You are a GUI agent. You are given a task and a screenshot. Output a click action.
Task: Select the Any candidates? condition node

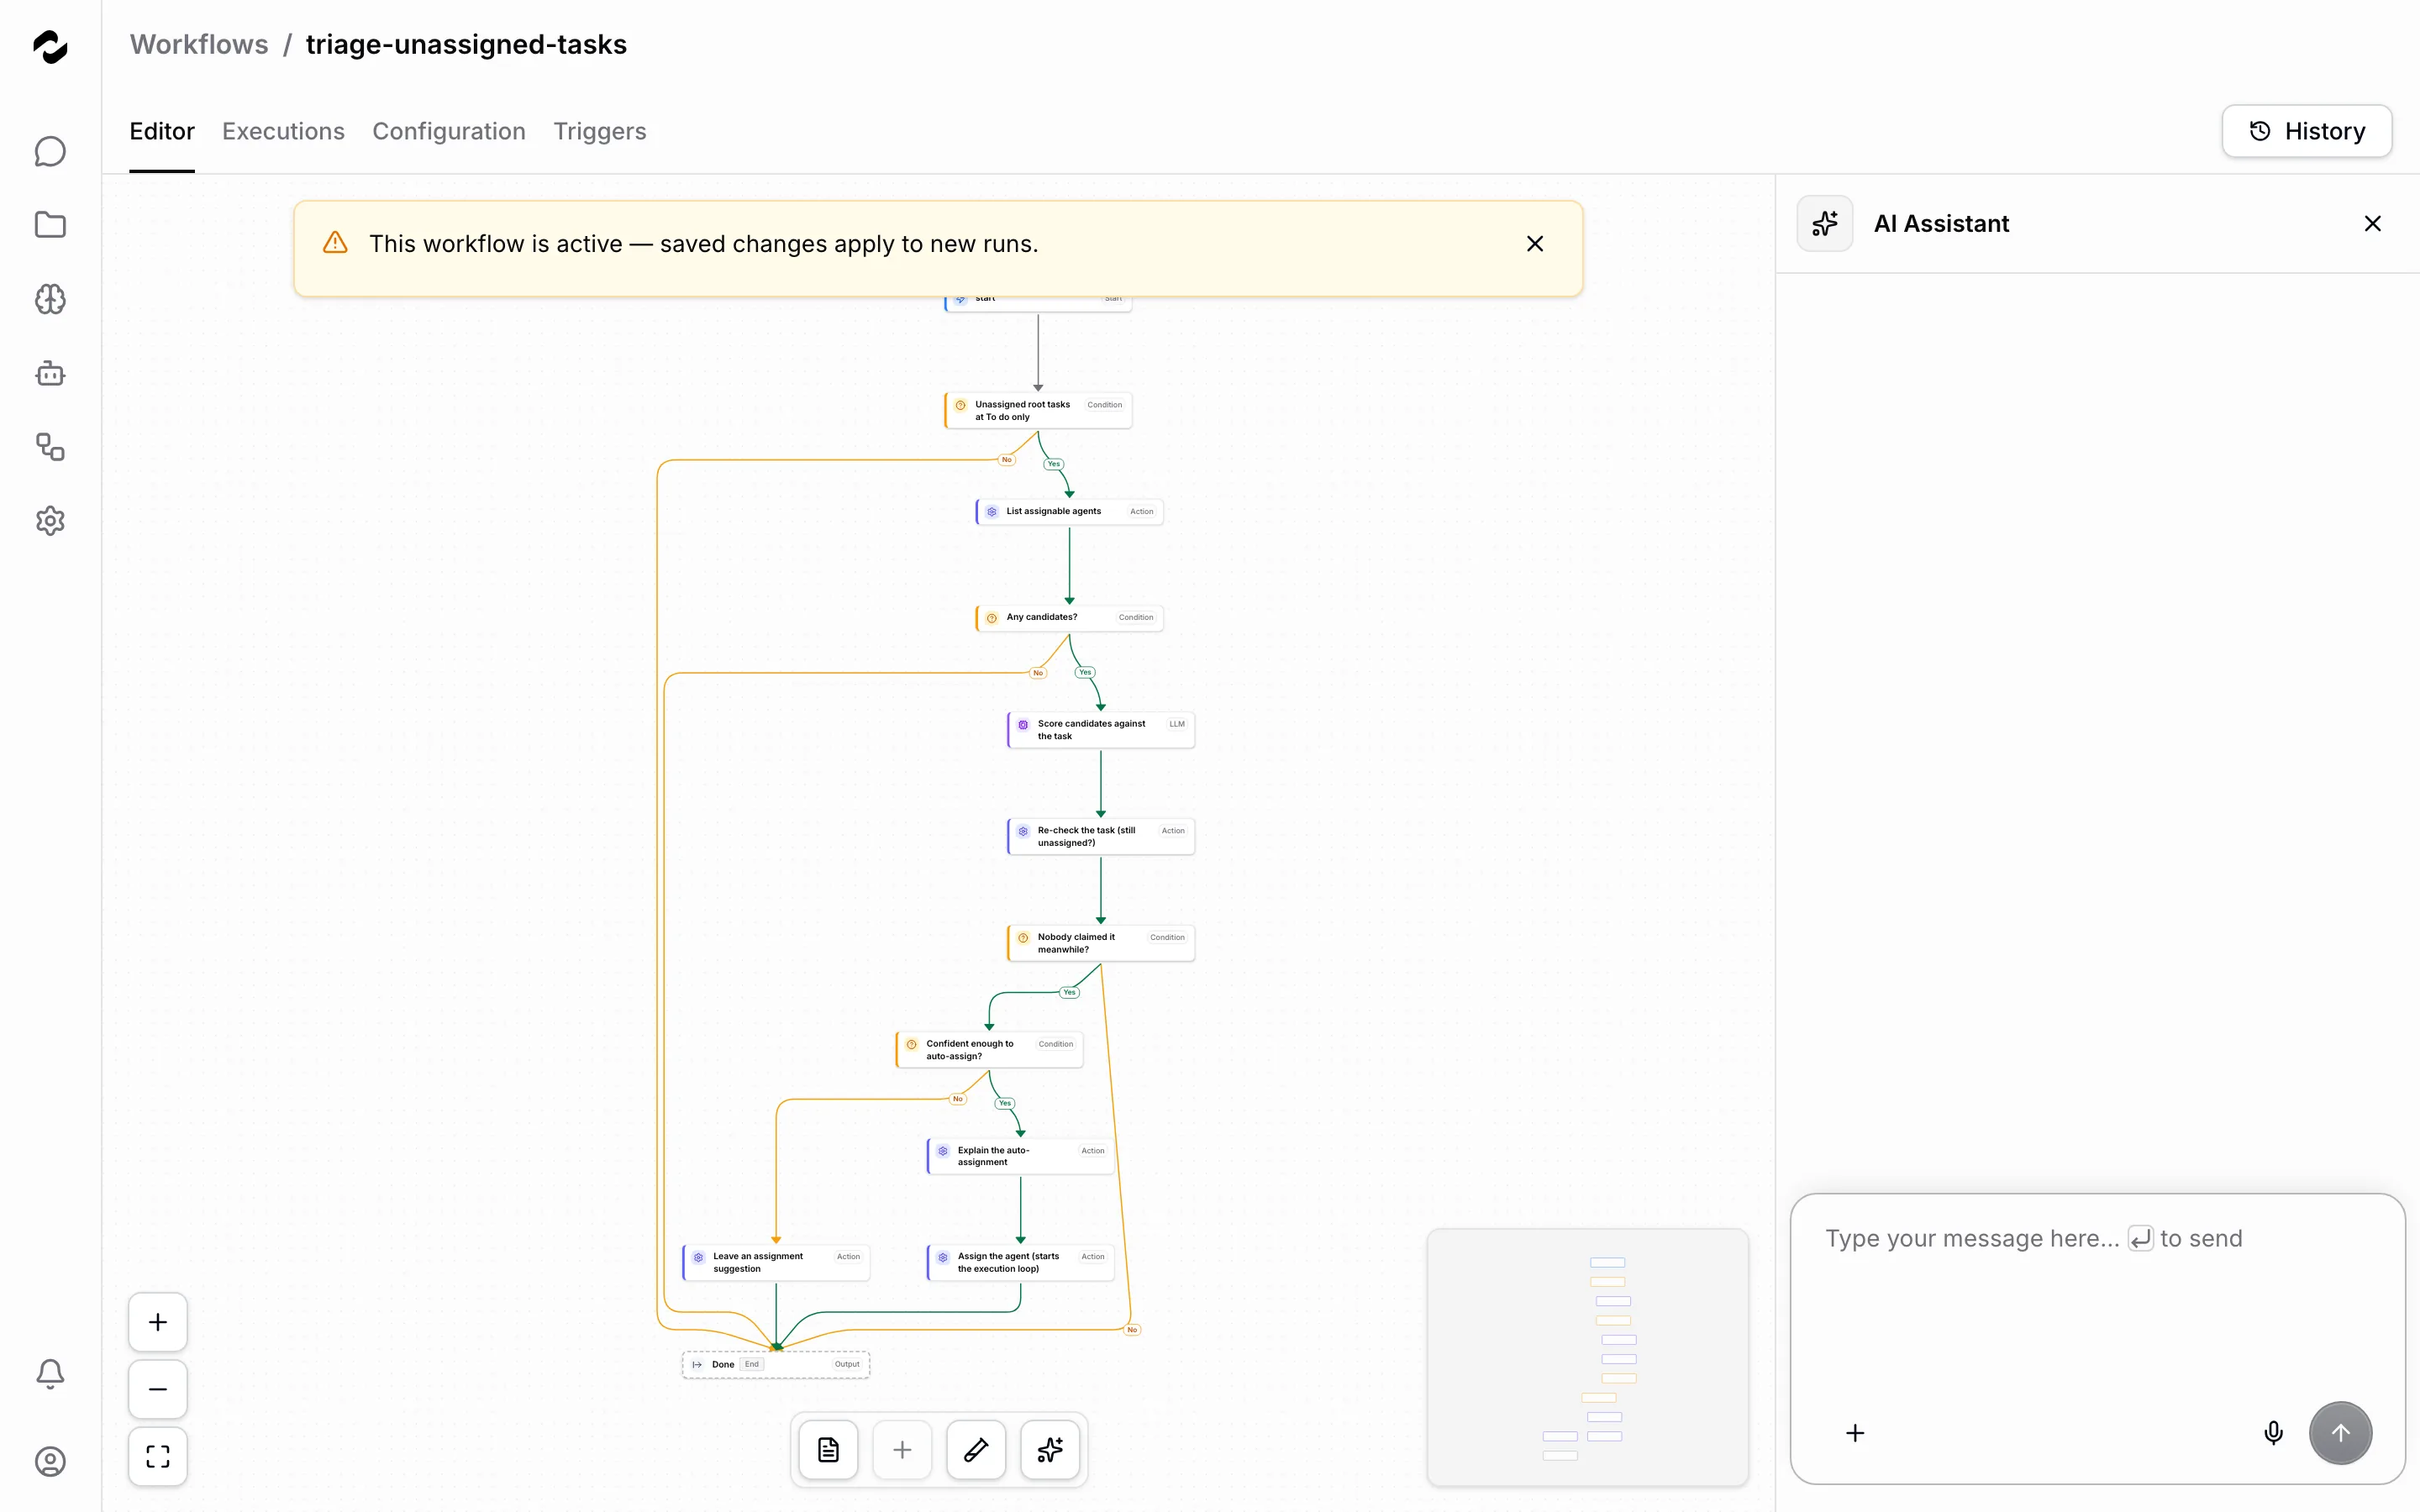click(1069, 618)
